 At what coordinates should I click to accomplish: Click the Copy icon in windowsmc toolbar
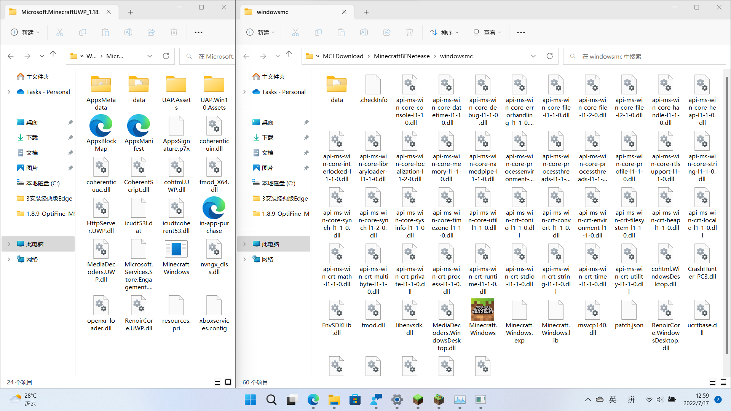(x=318, y=33)
